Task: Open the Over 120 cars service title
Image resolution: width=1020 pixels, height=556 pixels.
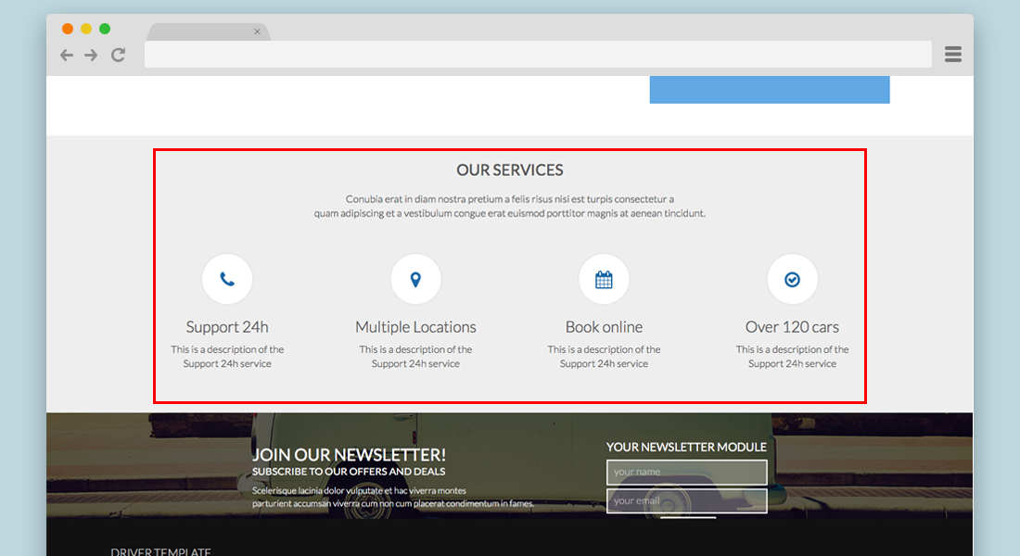Action: [x=792, y=327]
